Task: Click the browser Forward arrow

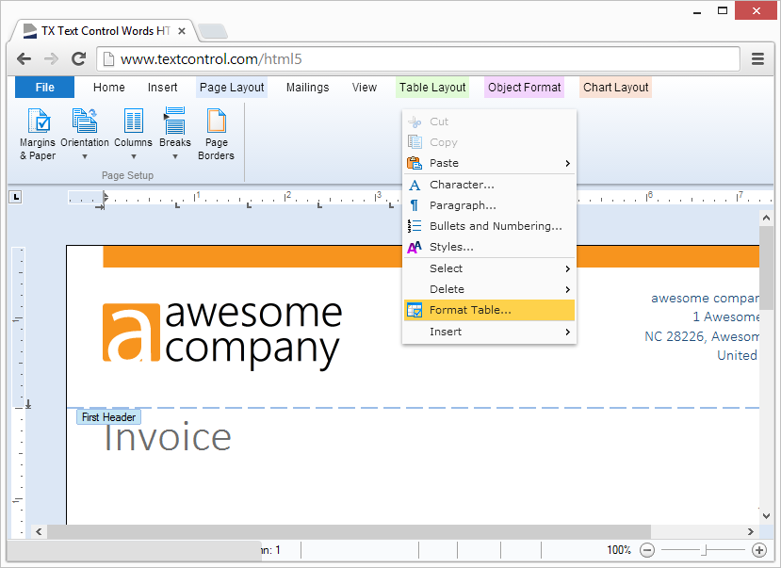Action: coord(51,59)
